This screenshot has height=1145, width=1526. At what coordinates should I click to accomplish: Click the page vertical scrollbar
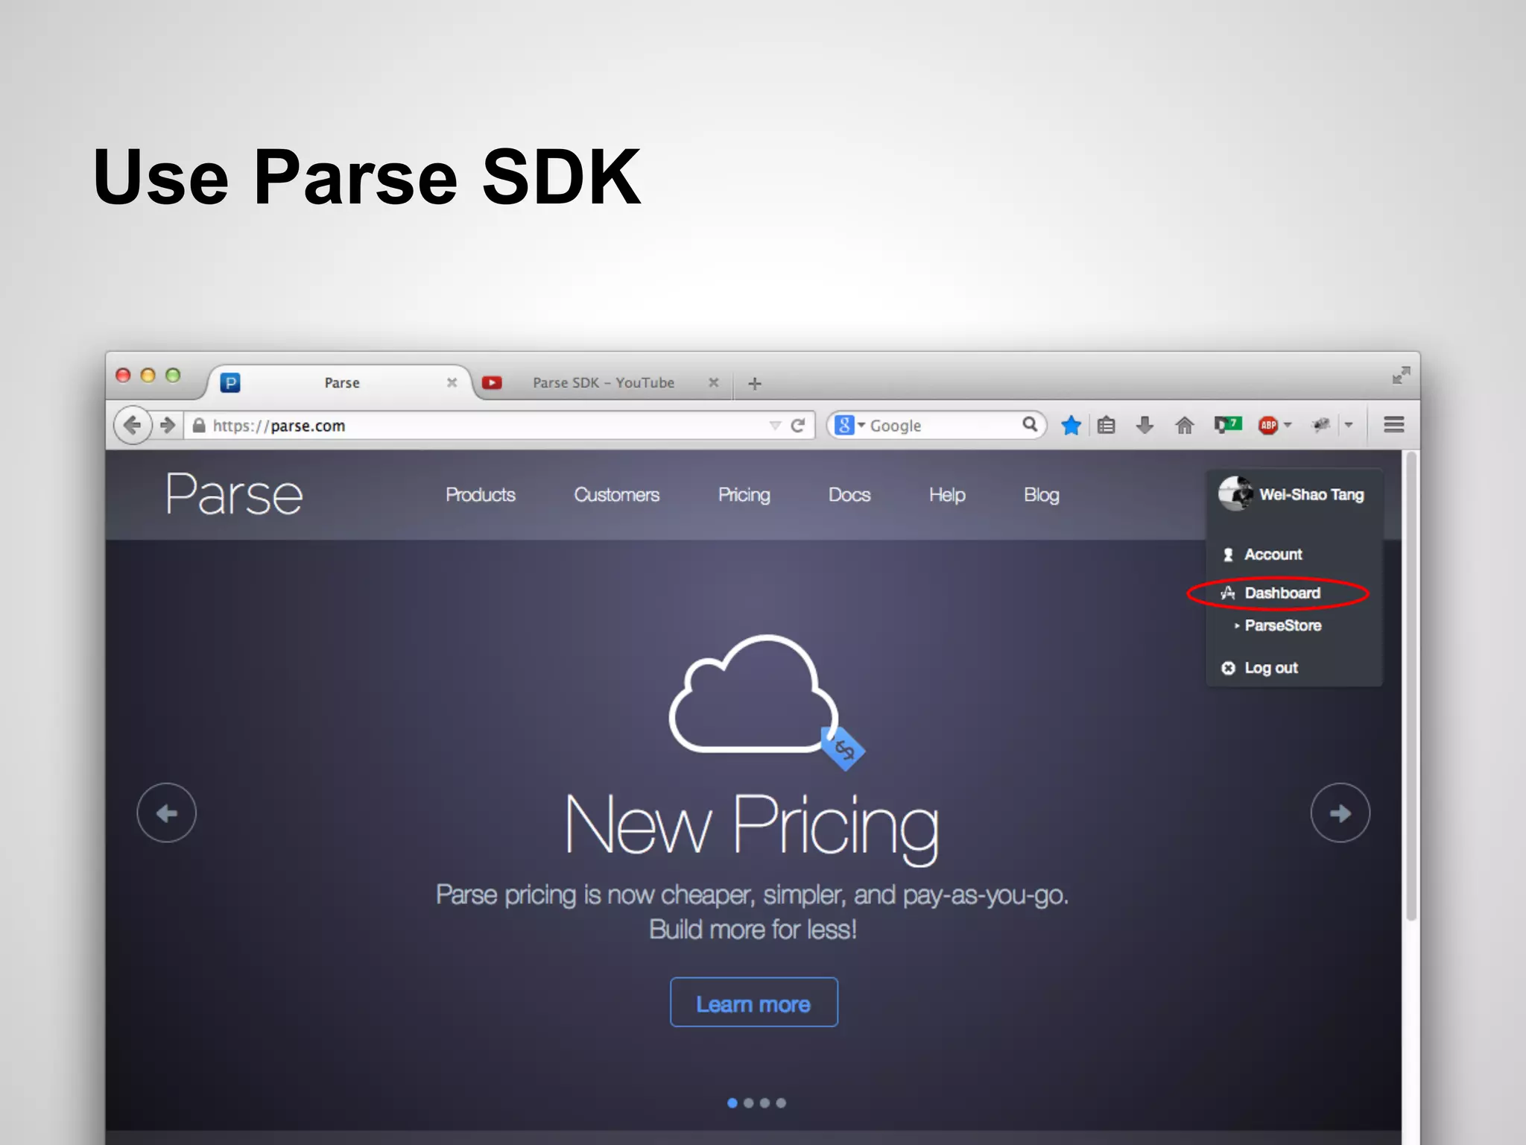coord(1411,686)
